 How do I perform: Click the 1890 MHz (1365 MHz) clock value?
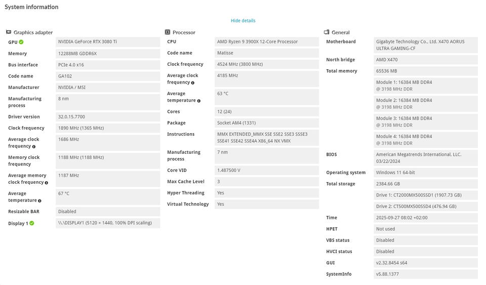108,128
